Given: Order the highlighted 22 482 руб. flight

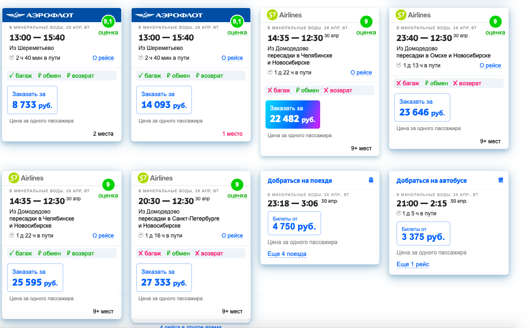Looking at the screenshot, I should 293,115.
